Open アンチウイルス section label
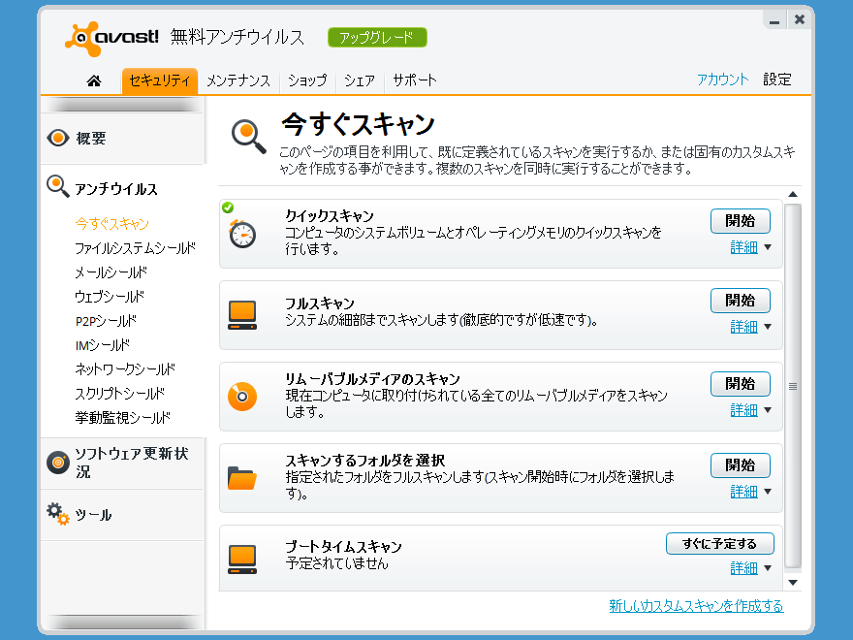This screenshot has width=853, height=640. click(x=116, y=189)
